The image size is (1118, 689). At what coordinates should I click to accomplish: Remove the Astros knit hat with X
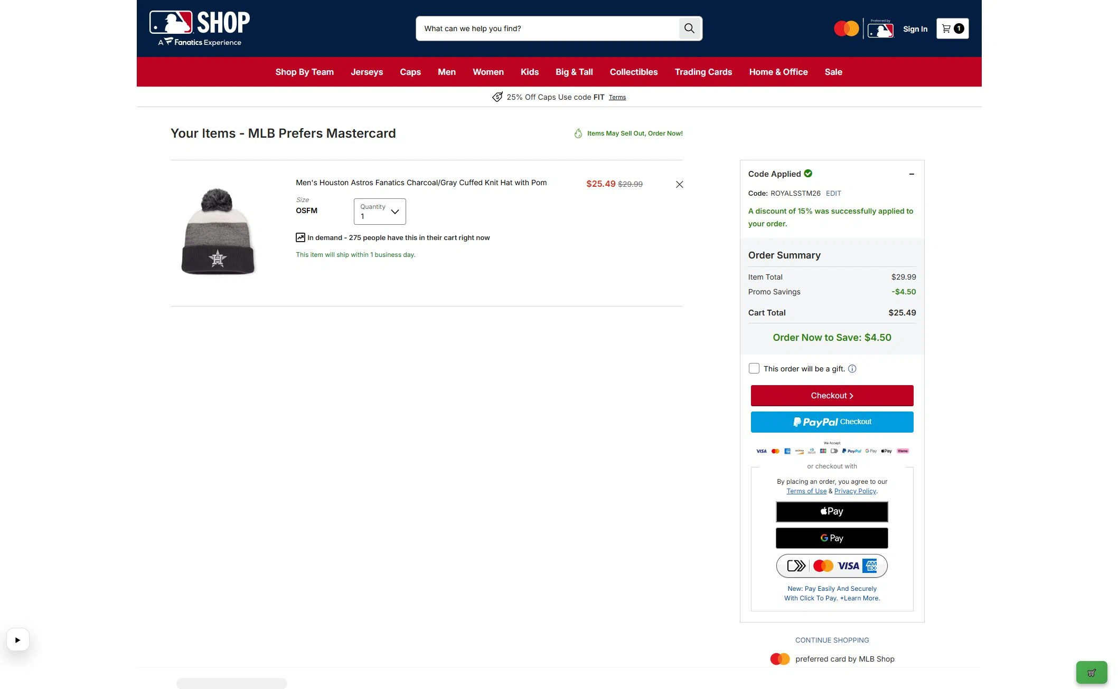[679, 184]
